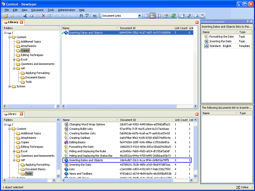This screenshot has width=255, height=191.
Task: Select Hiding and Displaying the Ruler row
Action: tap(127, 151)
